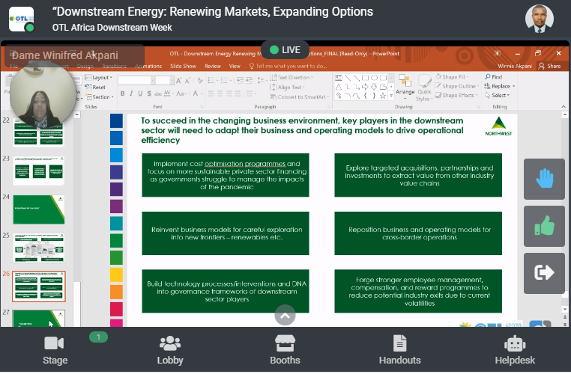Click the Find button
The height and width of the screenshot is (374, 571).
pyautogui.click(x=494, y=77)
